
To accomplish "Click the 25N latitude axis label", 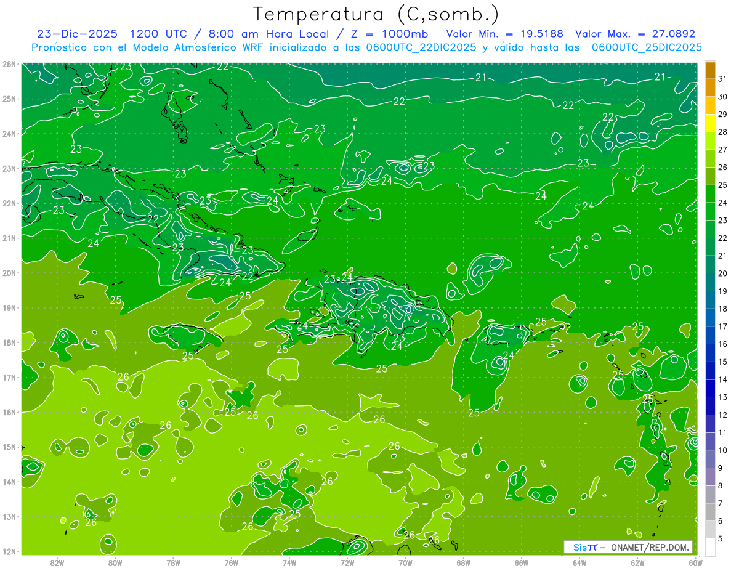I will [9, 99].
